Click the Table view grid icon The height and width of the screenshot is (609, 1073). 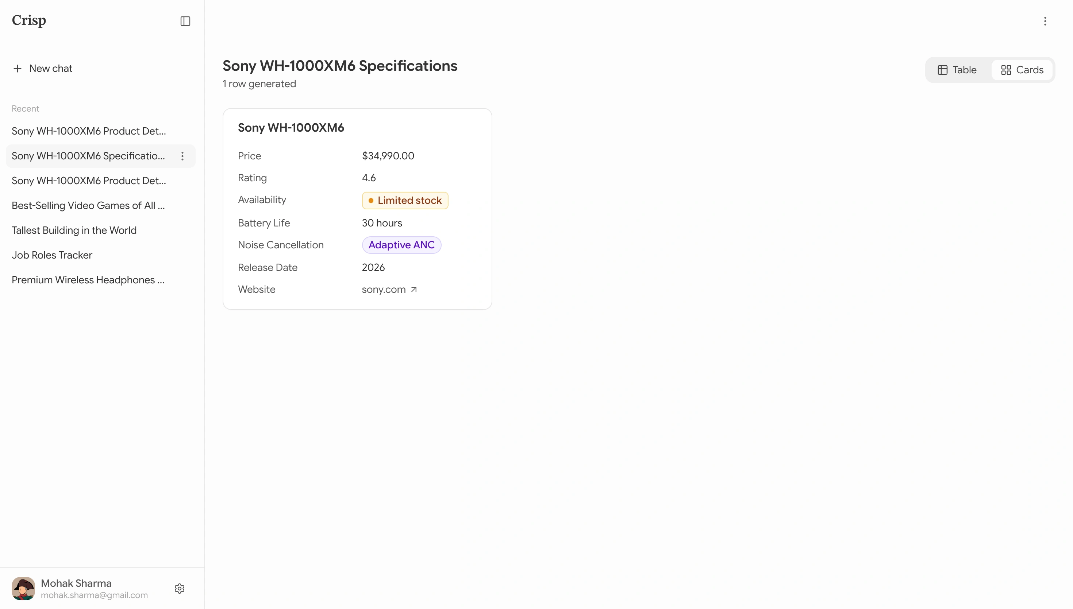click(x=942, y=70)
